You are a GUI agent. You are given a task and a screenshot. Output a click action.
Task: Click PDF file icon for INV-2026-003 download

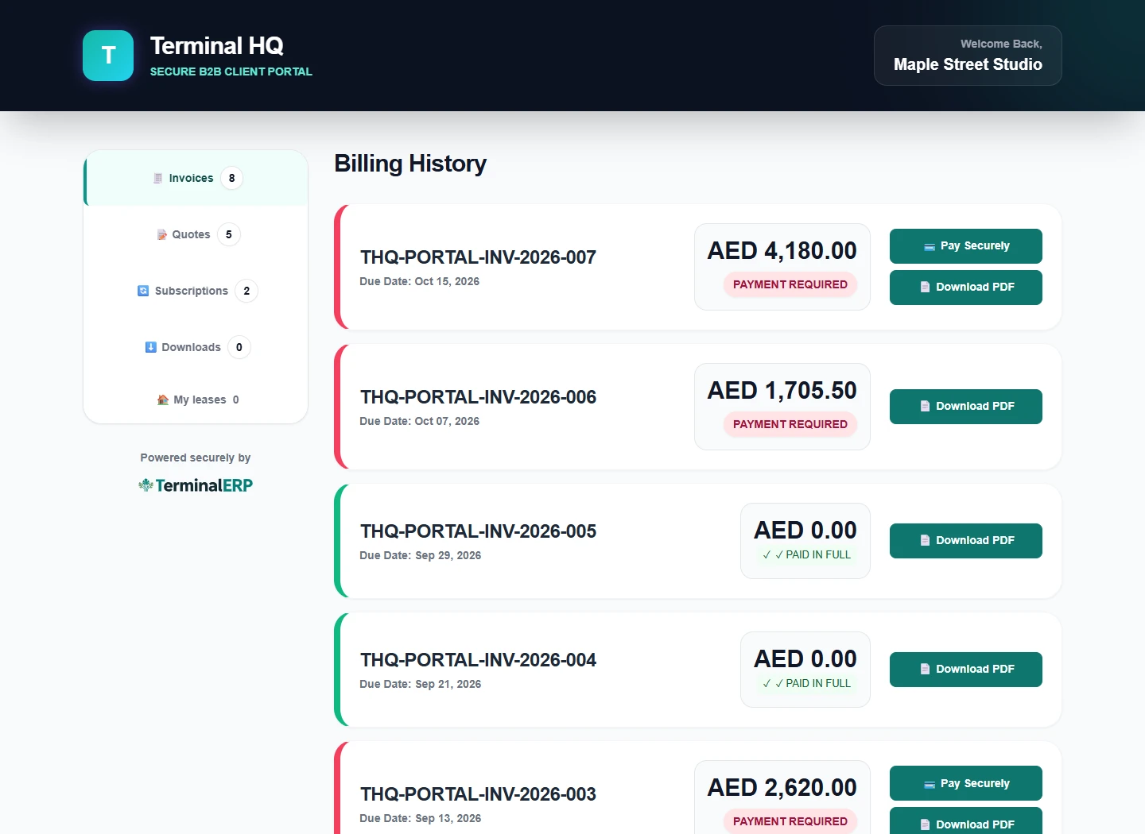point(925,825)
